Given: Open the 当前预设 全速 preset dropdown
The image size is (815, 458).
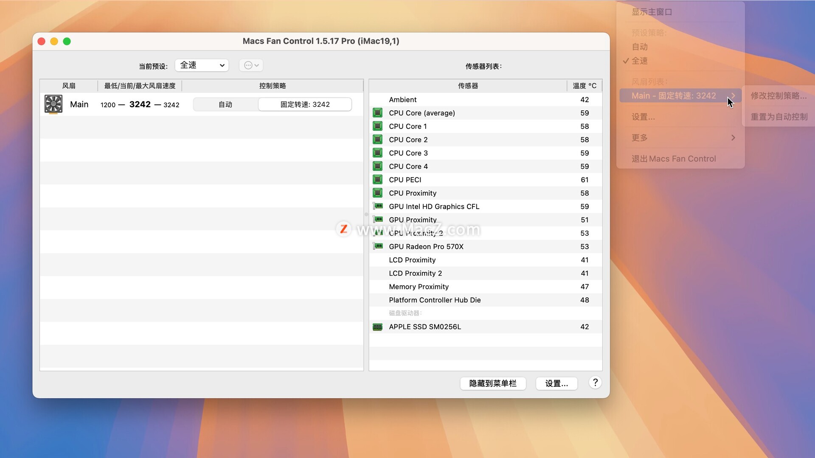Looking at the screenshot, I should (202, 65).
